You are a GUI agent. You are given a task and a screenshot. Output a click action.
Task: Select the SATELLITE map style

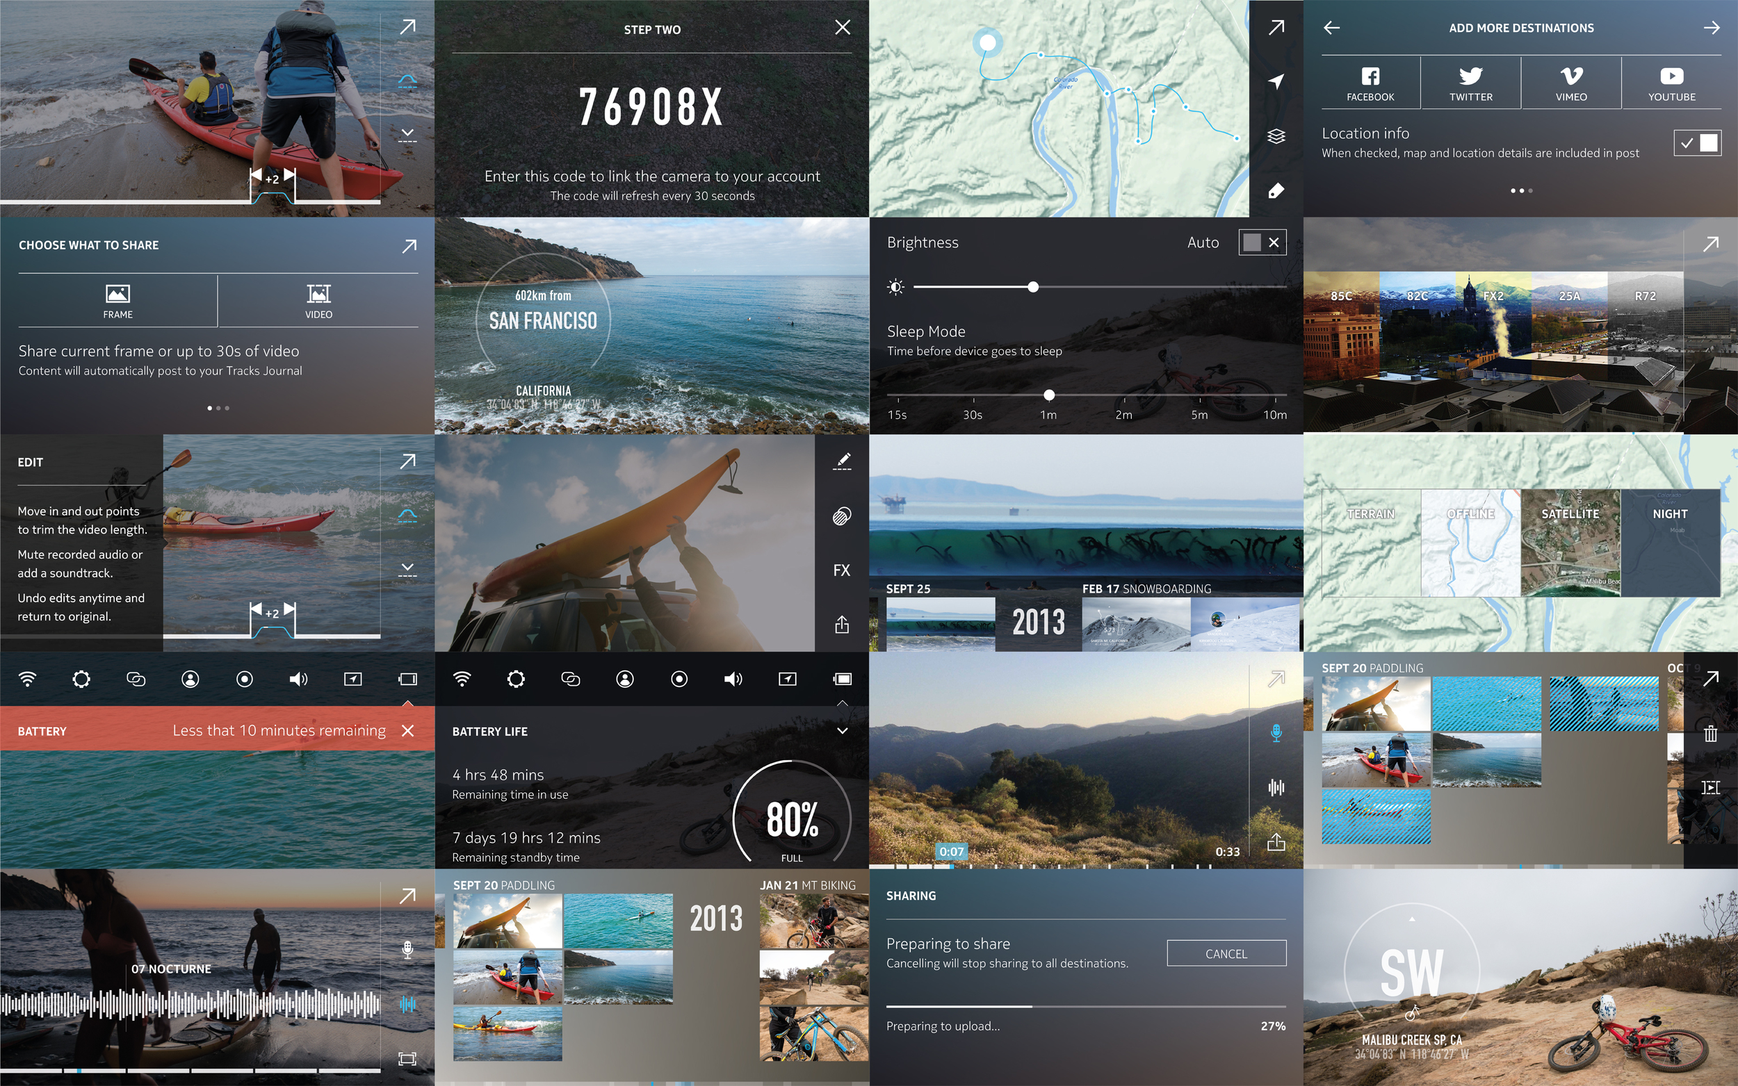pos(1570,543)
